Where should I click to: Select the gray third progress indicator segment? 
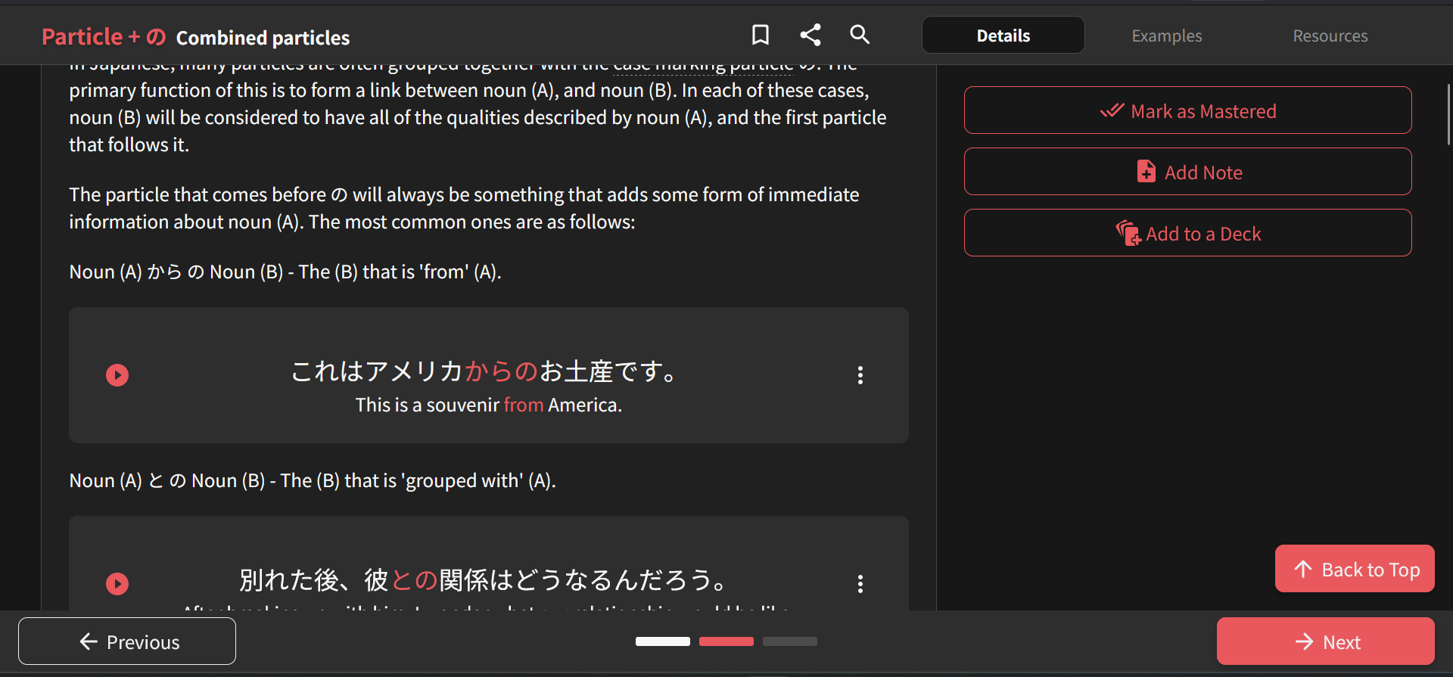pyautogui.click(x=789, y=641)
